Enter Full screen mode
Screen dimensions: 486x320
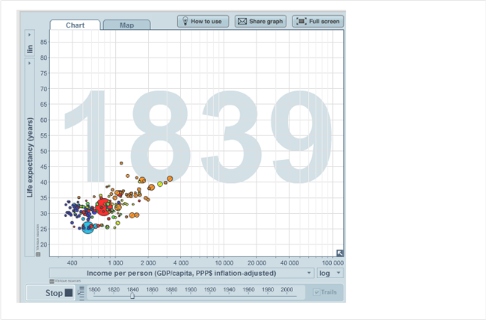317,21
